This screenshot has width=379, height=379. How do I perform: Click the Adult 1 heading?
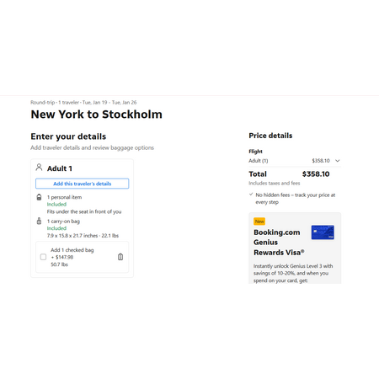[60, 168]
